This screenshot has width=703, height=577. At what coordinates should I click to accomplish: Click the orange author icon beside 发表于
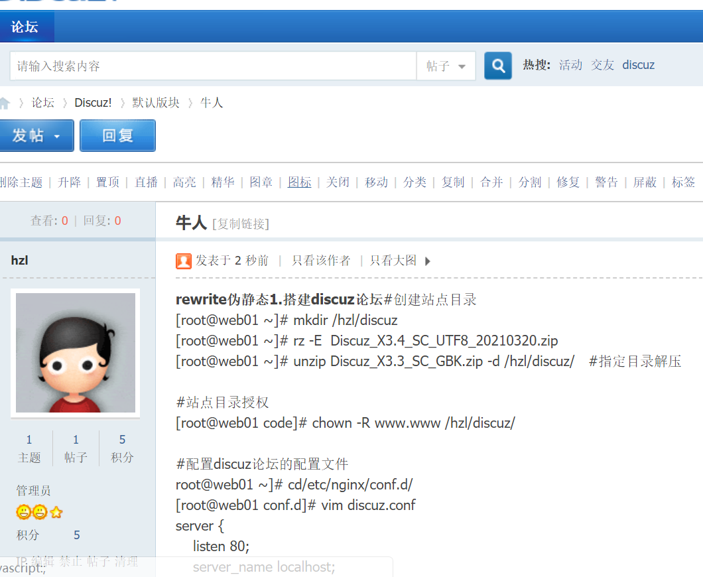(183, 261)
